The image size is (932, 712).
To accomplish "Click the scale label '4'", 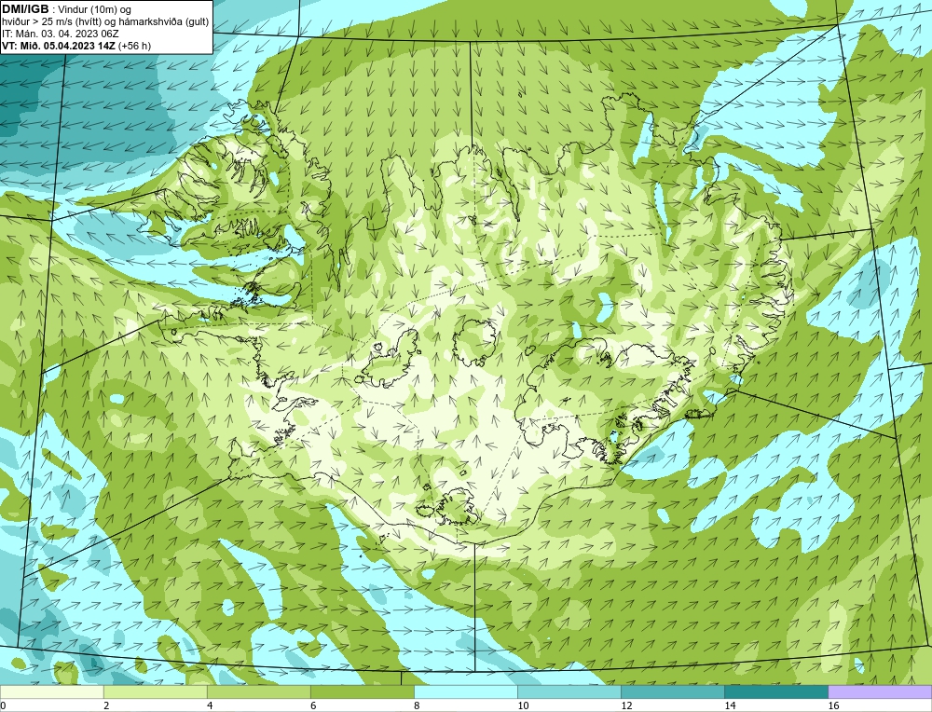I will tap(210, 705).
